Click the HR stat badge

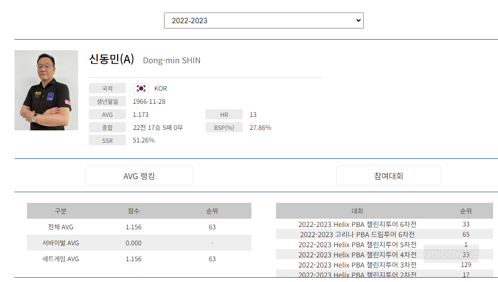tap(224, 114)
